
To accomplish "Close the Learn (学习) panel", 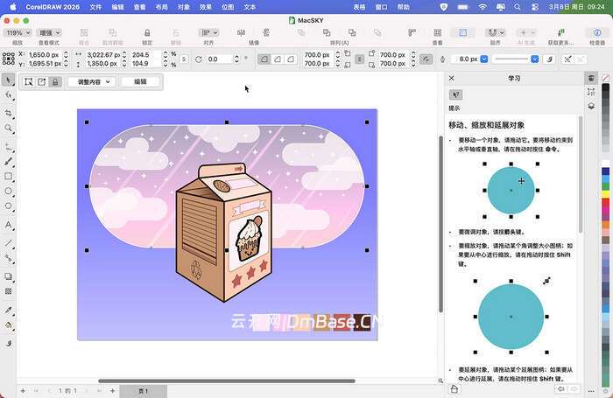I will click(x=452, y=78).
